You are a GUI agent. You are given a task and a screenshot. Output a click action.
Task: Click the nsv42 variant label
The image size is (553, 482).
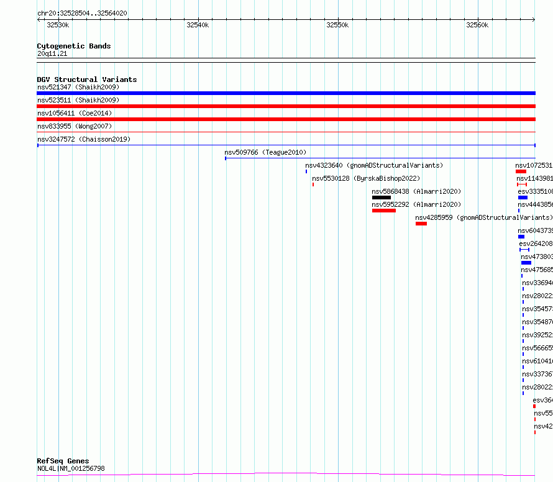544,426
